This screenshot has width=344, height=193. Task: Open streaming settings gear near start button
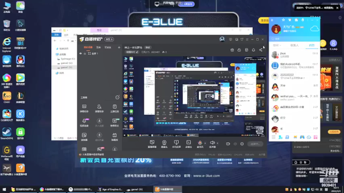click(x=242, y=144)
